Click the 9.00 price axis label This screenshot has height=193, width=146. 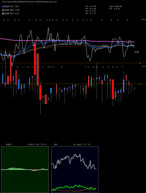tap(137, 52)
